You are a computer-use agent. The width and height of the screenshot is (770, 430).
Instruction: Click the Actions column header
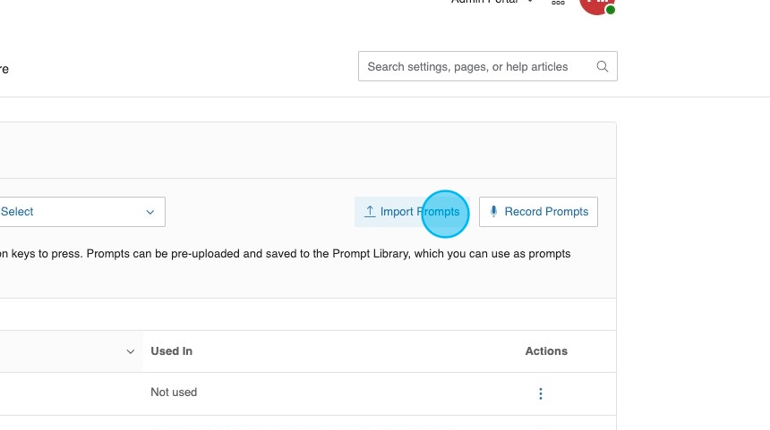(546, 351)
